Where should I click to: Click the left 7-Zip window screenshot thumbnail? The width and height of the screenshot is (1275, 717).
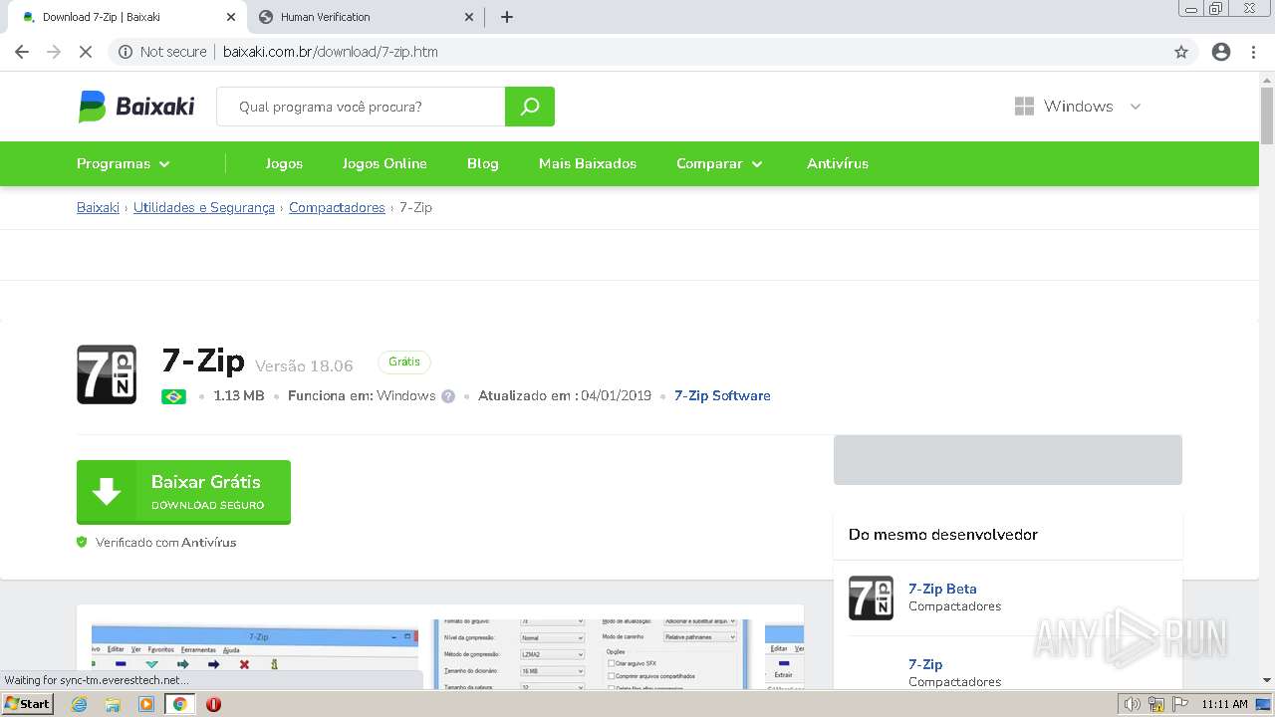click(x=256, y=657)
